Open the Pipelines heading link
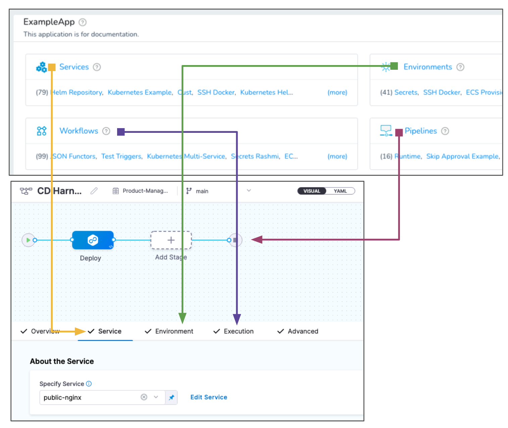 pos(421,131)
